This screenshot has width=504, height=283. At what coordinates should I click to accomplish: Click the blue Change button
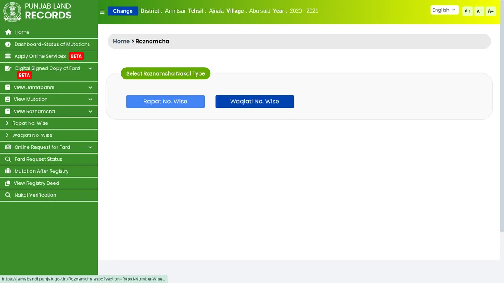pos(123,11)
